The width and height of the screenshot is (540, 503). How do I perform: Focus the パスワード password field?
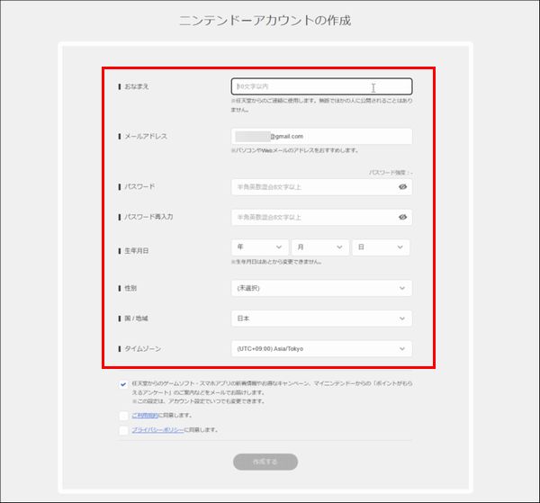point(321,187)
